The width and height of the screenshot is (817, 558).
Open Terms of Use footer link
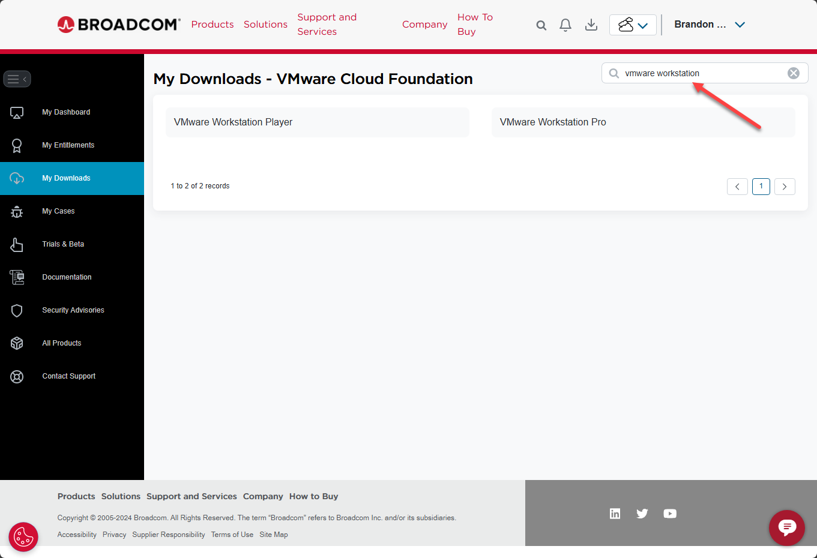232,535
